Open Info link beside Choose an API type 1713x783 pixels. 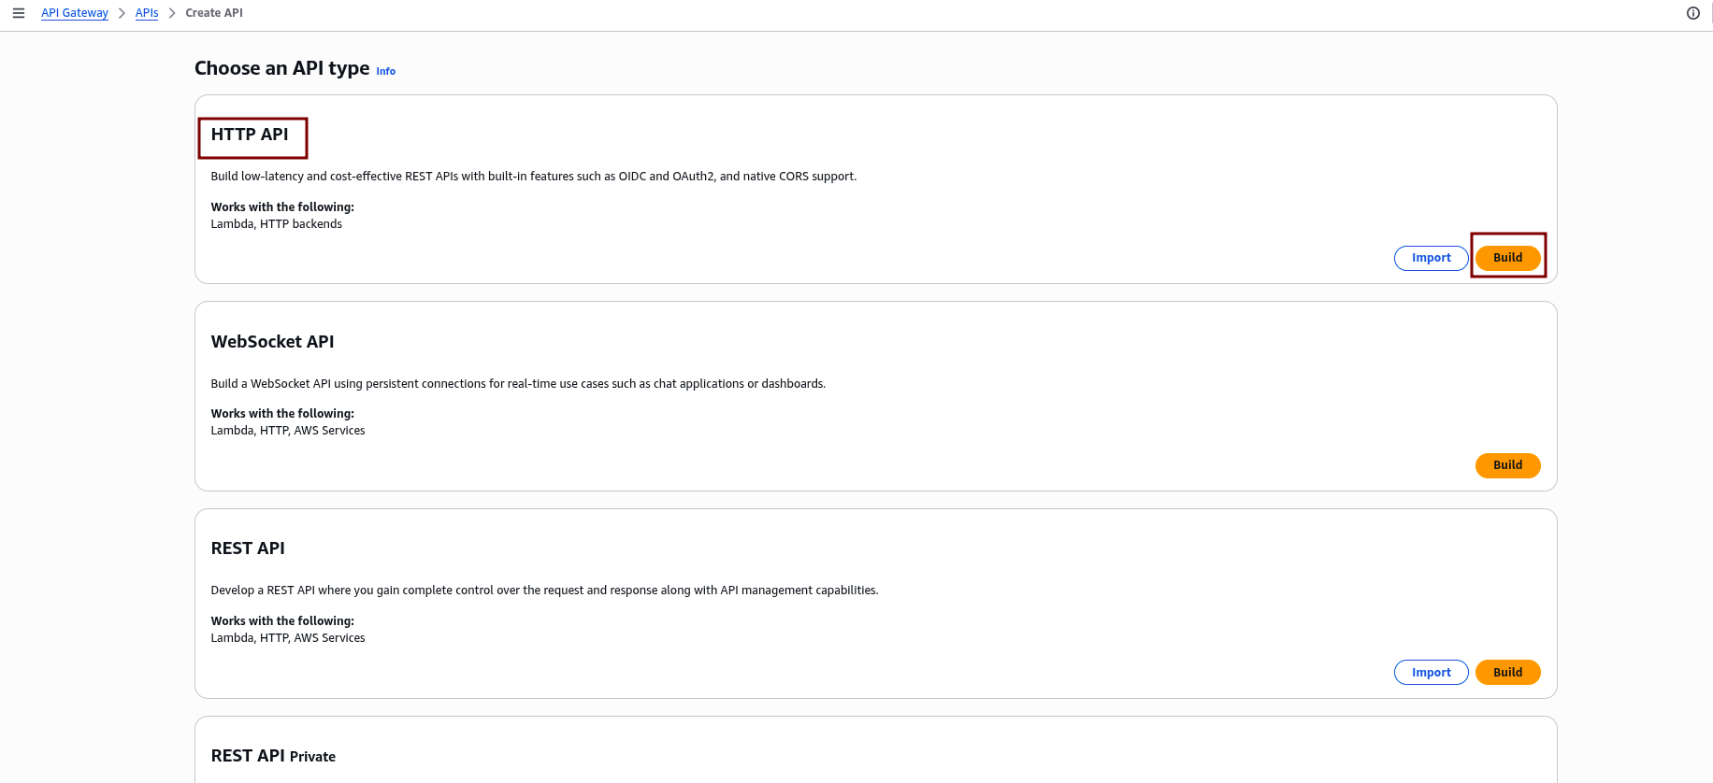point(385,71)
